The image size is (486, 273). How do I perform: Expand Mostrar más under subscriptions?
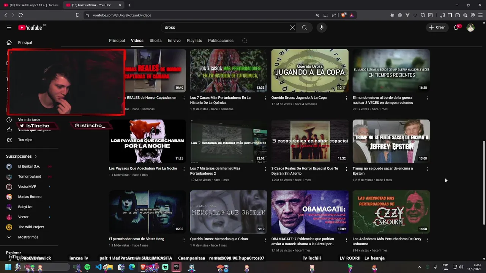click(x=29, y=237)
